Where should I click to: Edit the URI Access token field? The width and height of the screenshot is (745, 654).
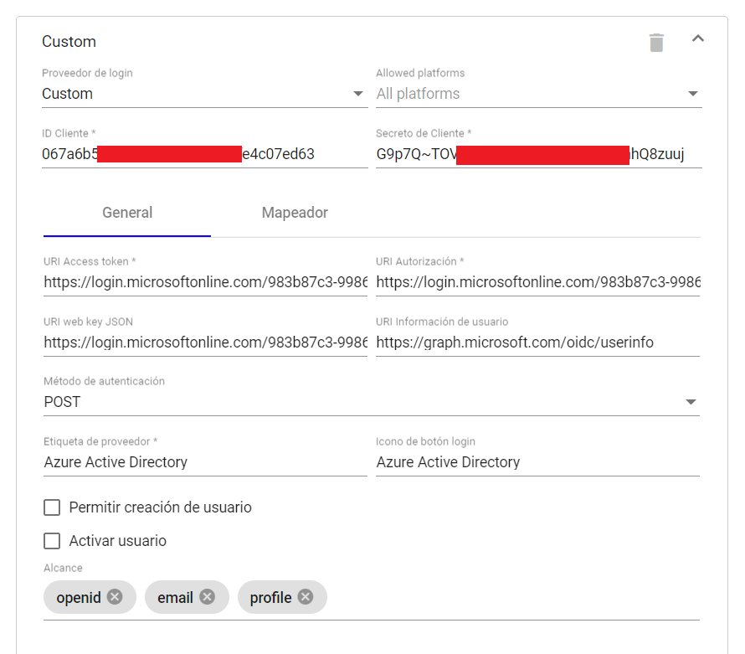(205, 282)
